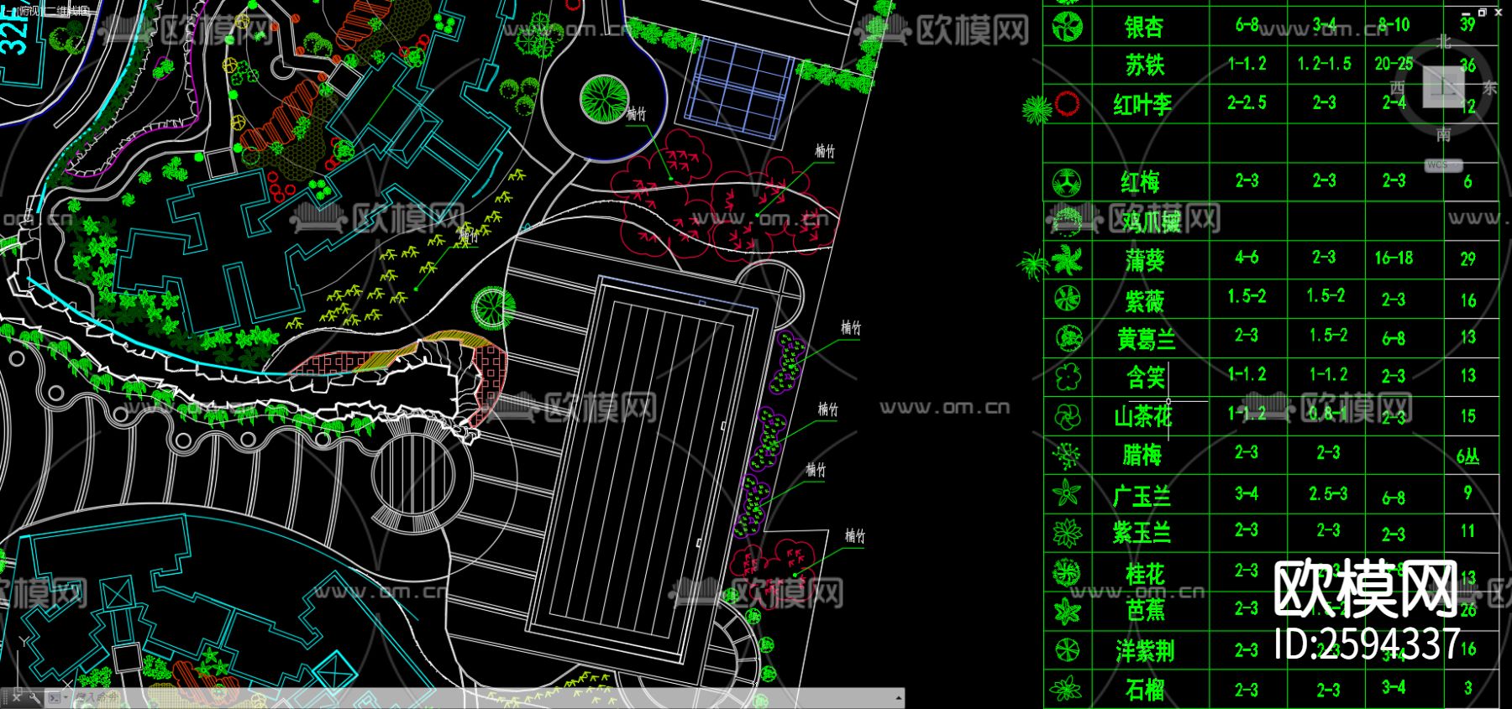Select the 紫薇 legend symbol
Image resolution: width=1512 pixels, height=709 pixels.
coord(1068,299)
